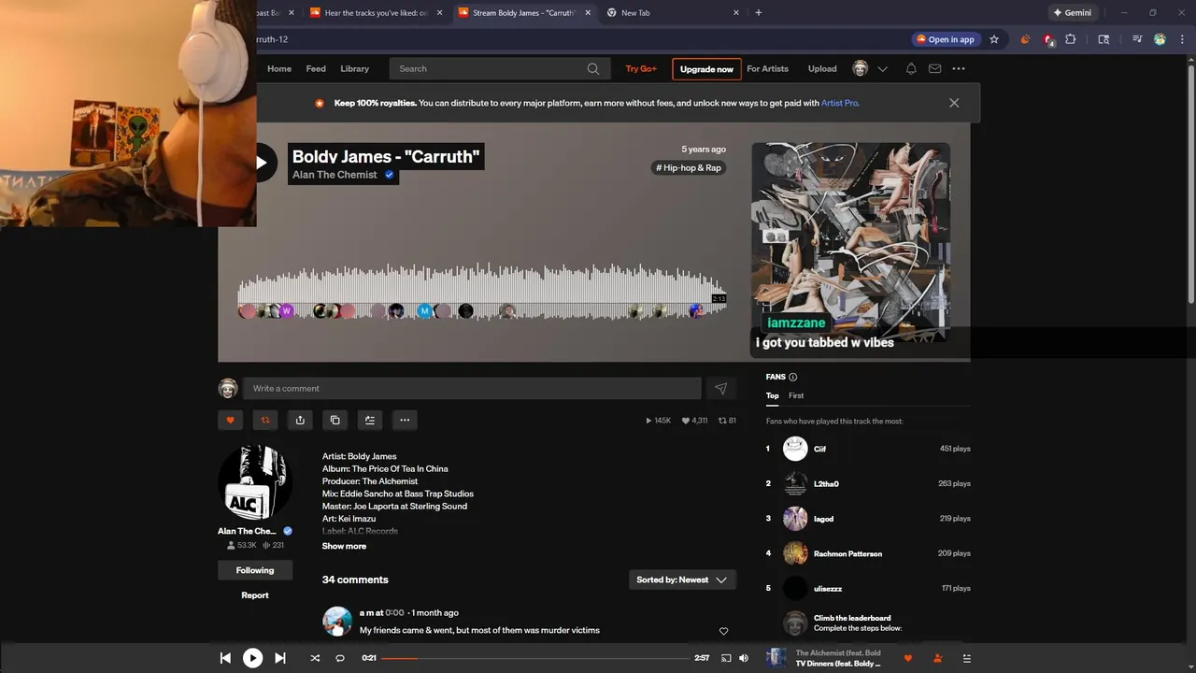Click the Following button
This screenshot has height=673, width=1196.
click(x=255, y=570)
